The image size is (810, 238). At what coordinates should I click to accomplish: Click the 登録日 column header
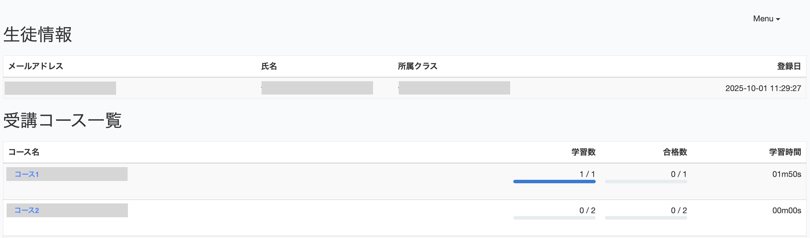pos(789,66)
